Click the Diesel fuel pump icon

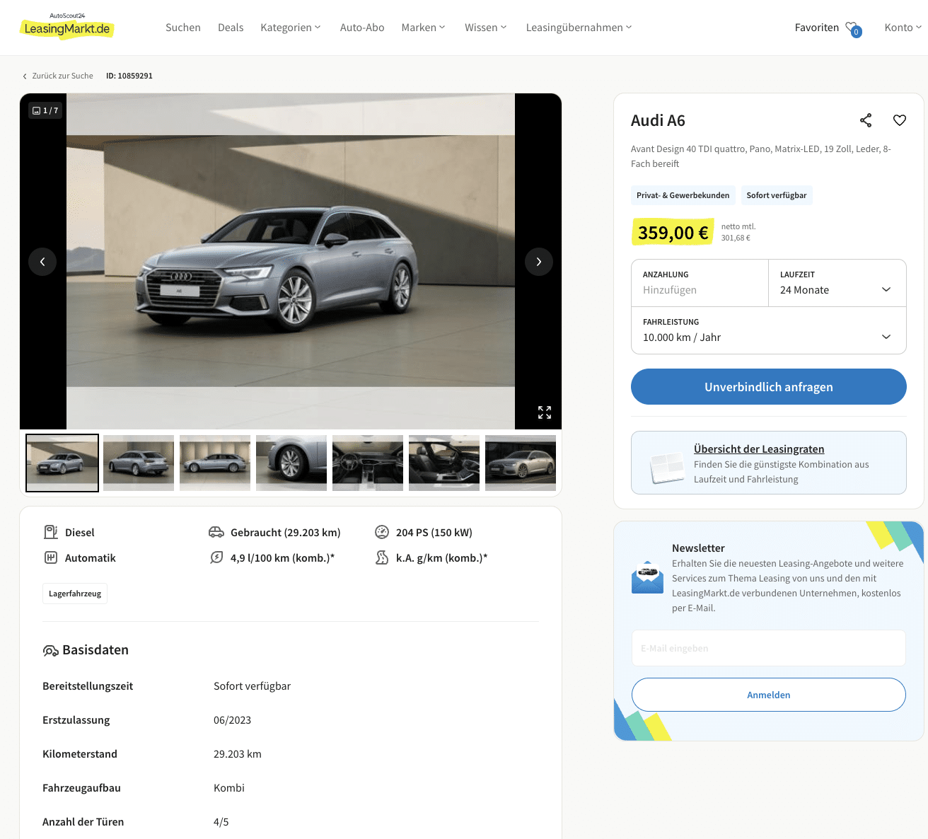(51, 532)
